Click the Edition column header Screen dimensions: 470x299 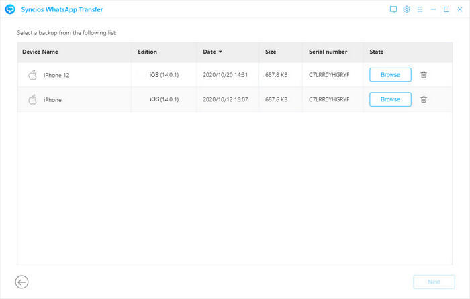[147, 52]
